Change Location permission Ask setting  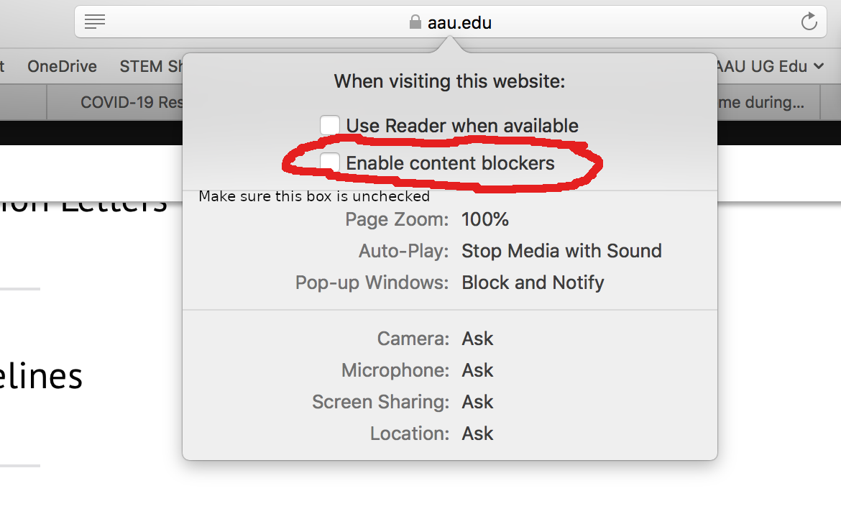click(477, 434)
